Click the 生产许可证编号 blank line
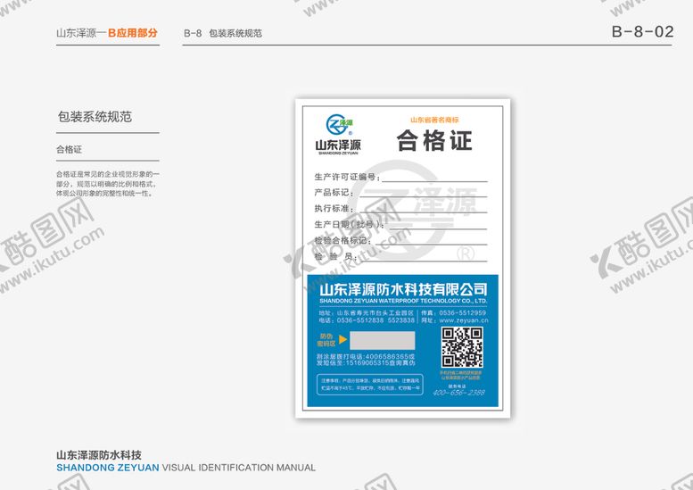The height and width of the screenshot is (490, 693). pos(433,180)
